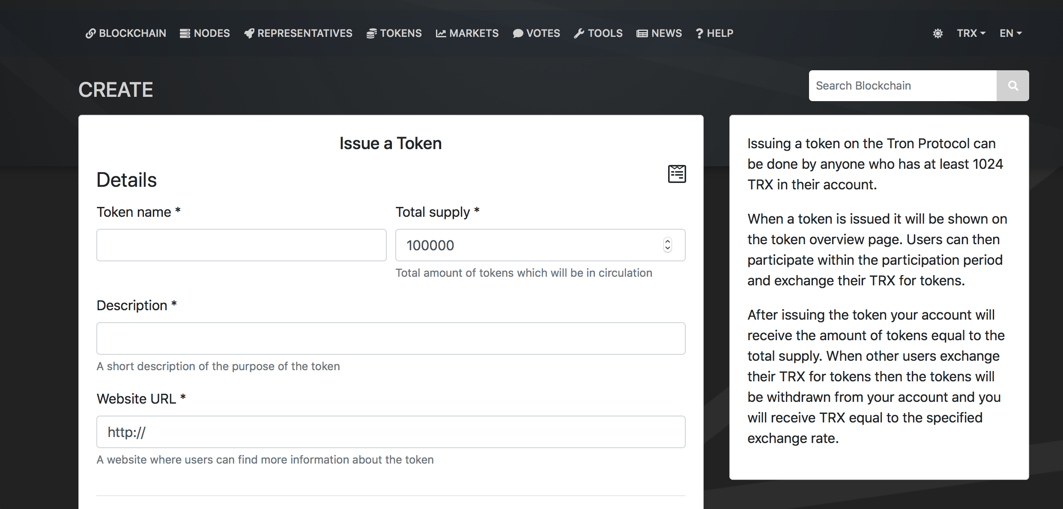1063x509 pixels.
Task: Click the coins icon beside Tokens
Action: tap(371, 33)
